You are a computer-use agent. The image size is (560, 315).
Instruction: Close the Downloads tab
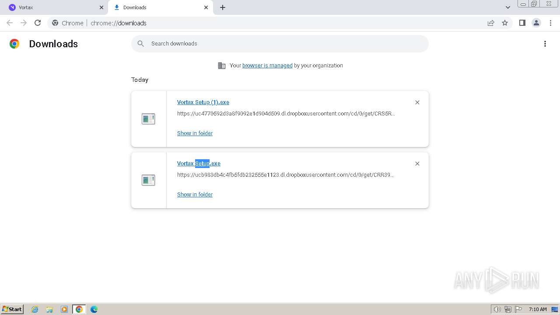[x=206, y=7]
